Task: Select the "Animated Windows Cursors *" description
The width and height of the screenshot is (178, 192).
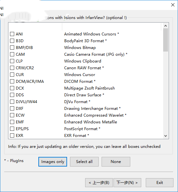Action: tap(92, 34)
